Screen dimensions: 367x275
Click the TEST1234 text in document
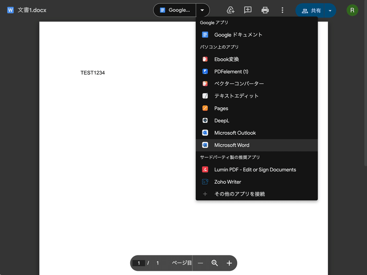pos(93,73)
